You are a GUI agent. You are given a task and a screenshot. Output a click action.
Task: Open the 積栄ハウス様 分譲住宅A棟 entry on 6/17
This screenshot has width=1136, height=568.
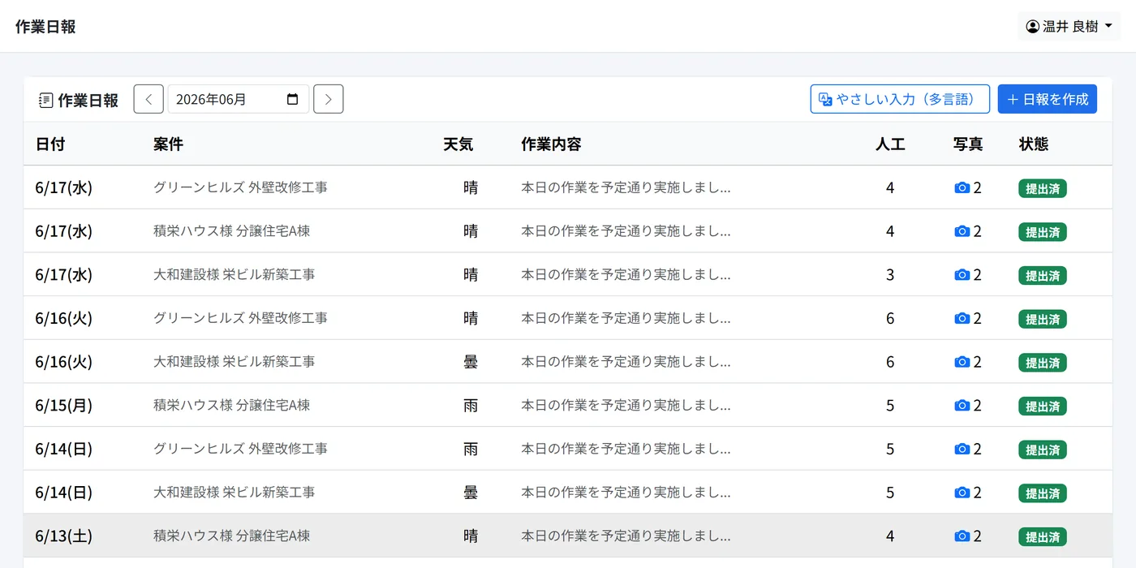click(232, 231)
